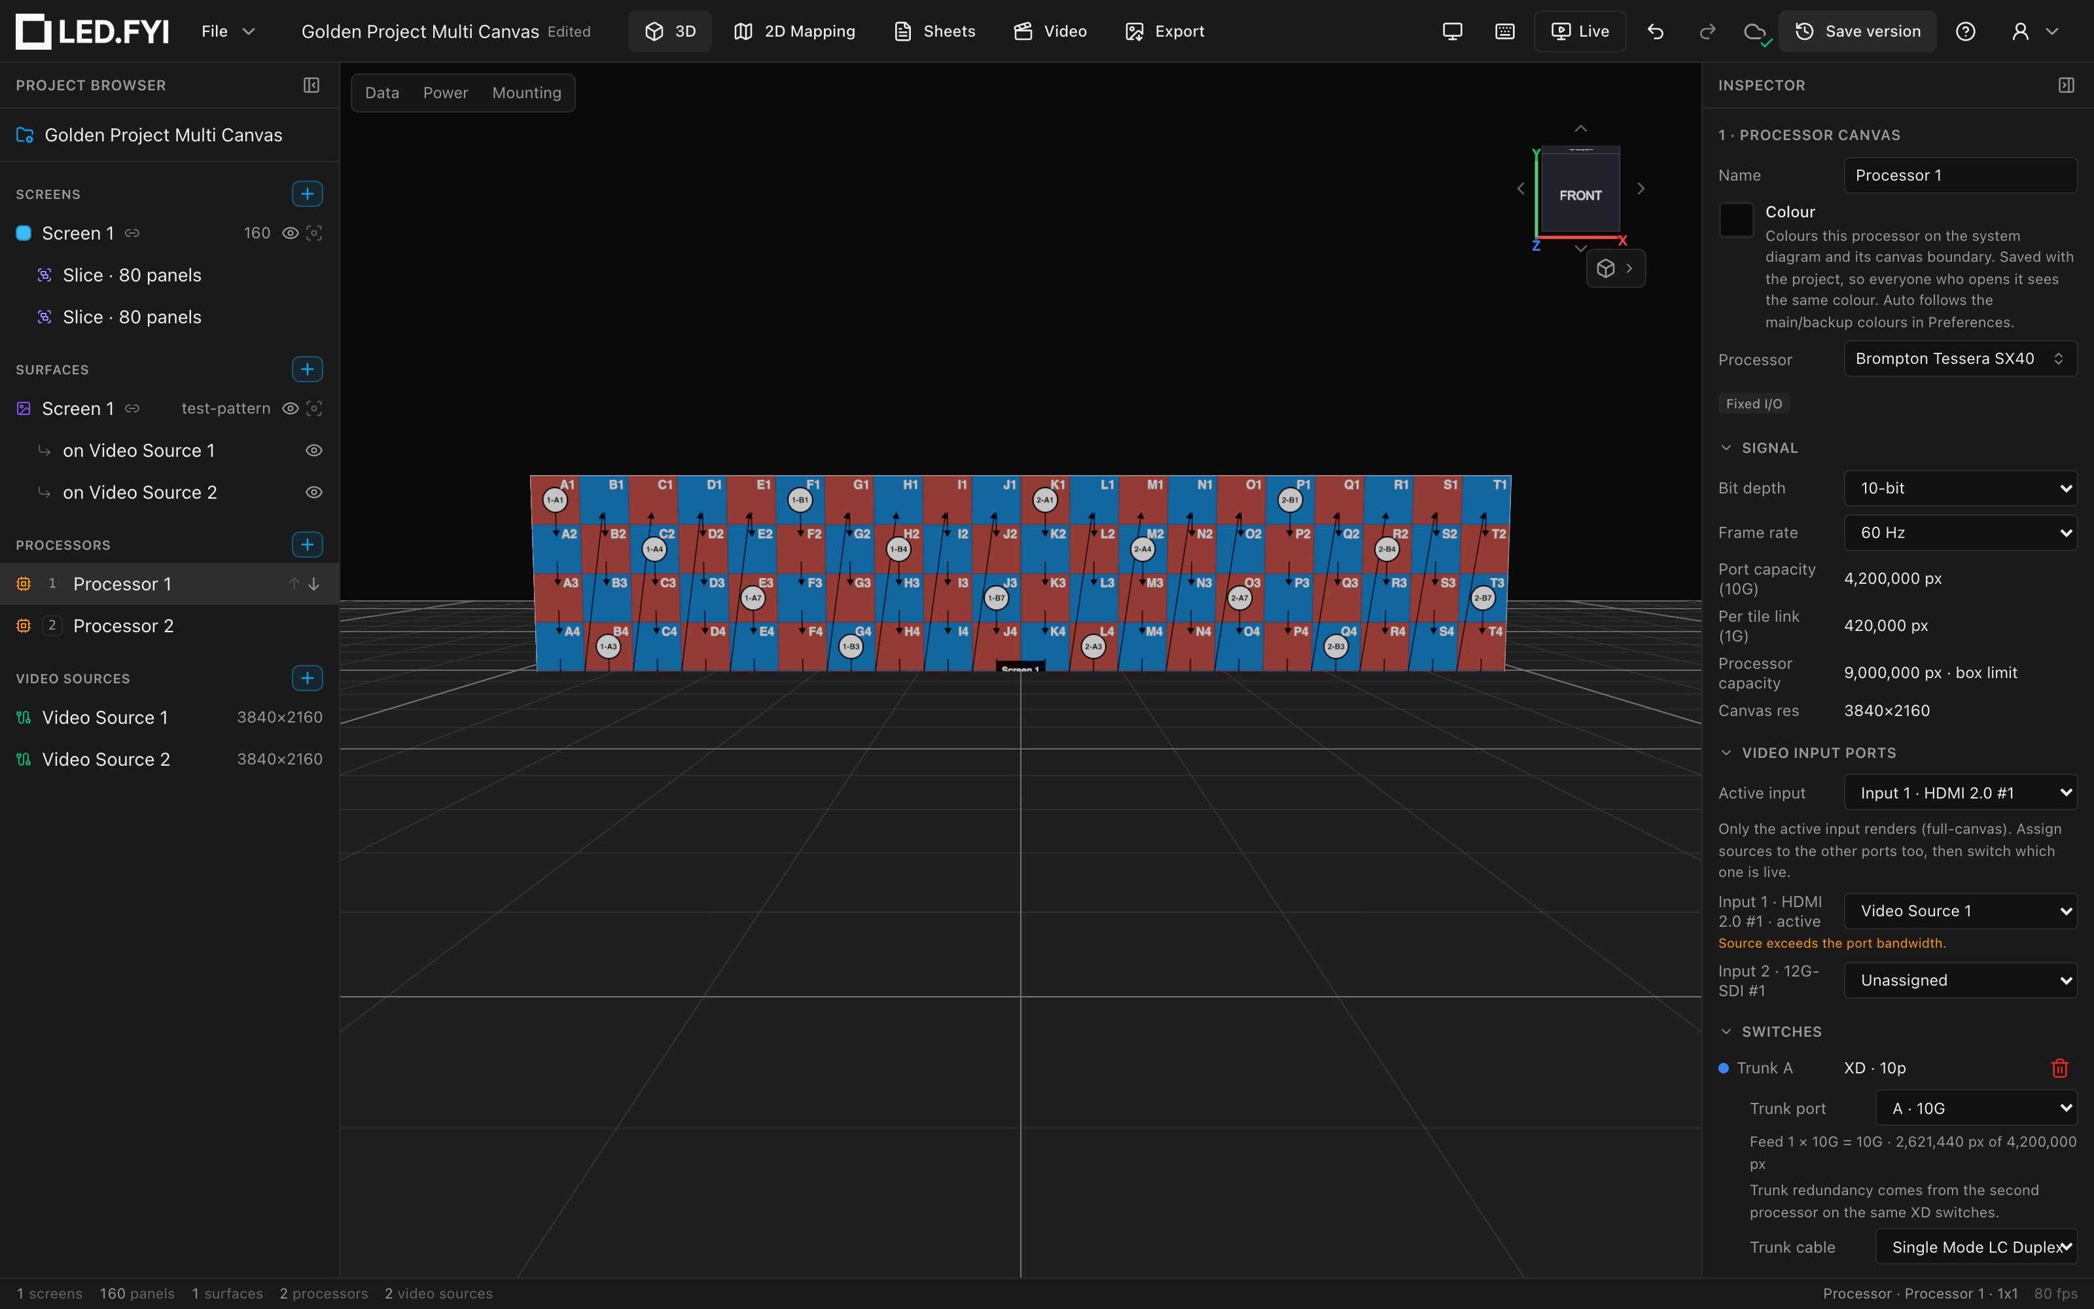Open the user account menu
The width and height of the screenshot is (2094, 1309).
point(2034,31)
